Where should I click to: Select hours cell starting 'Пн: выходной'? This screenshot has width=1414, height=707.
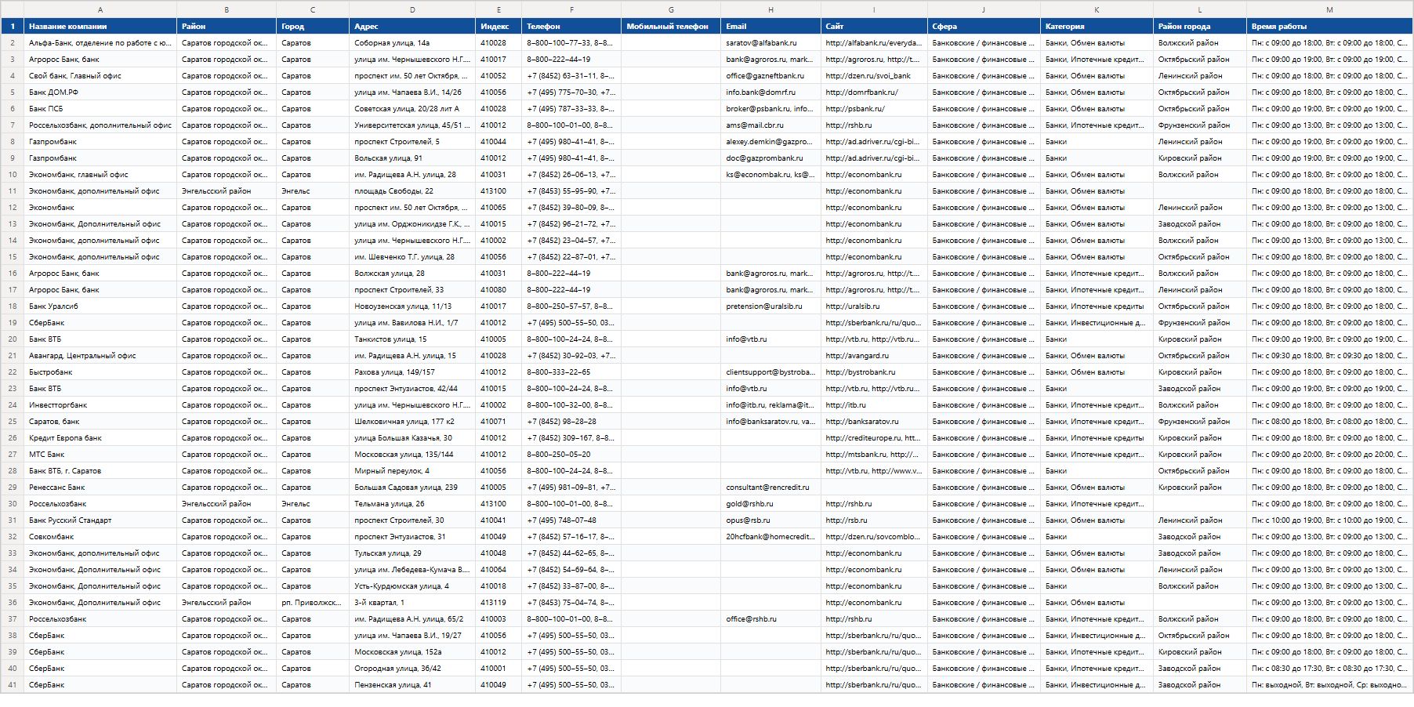(x=1329, y=685)
